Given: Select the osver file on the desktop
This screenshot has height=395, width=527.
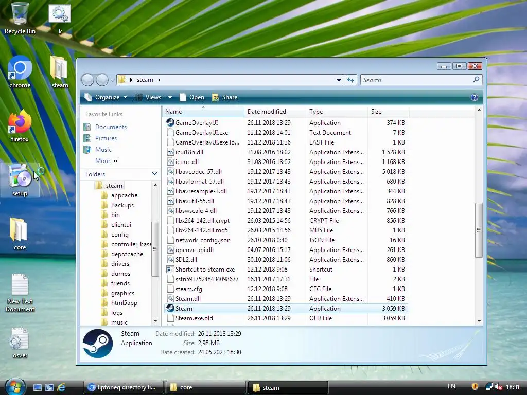Looking at the screenshot, I should (20, 343).
